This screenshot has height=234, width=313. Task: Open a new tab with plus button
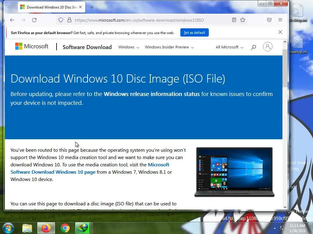(x=92, y=7)
